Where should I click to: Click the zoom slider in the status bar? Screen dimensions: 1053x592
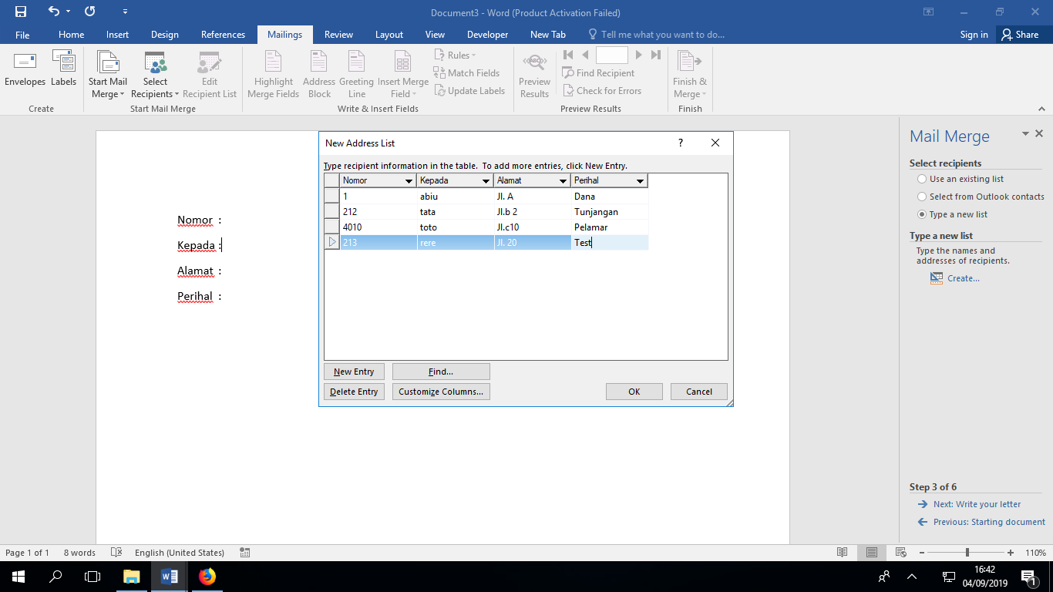click(967, 553)
